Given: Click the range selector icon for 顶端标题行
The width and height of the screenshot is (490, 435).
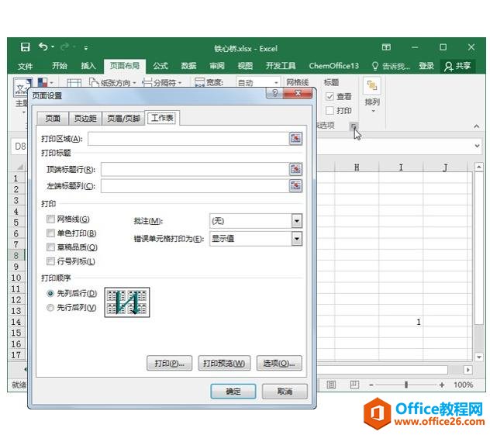Looking at the screenshot, I should [x=295, y=169].
